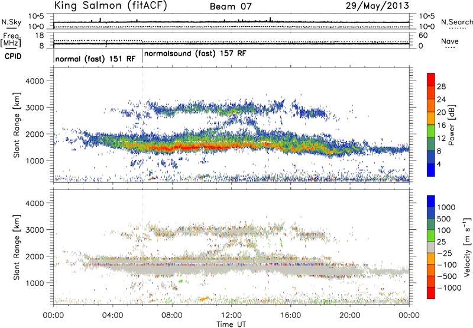This screenshot has width=473, height=328.
Task: Click the '20:00' time tick label
Action: point(350,316)
